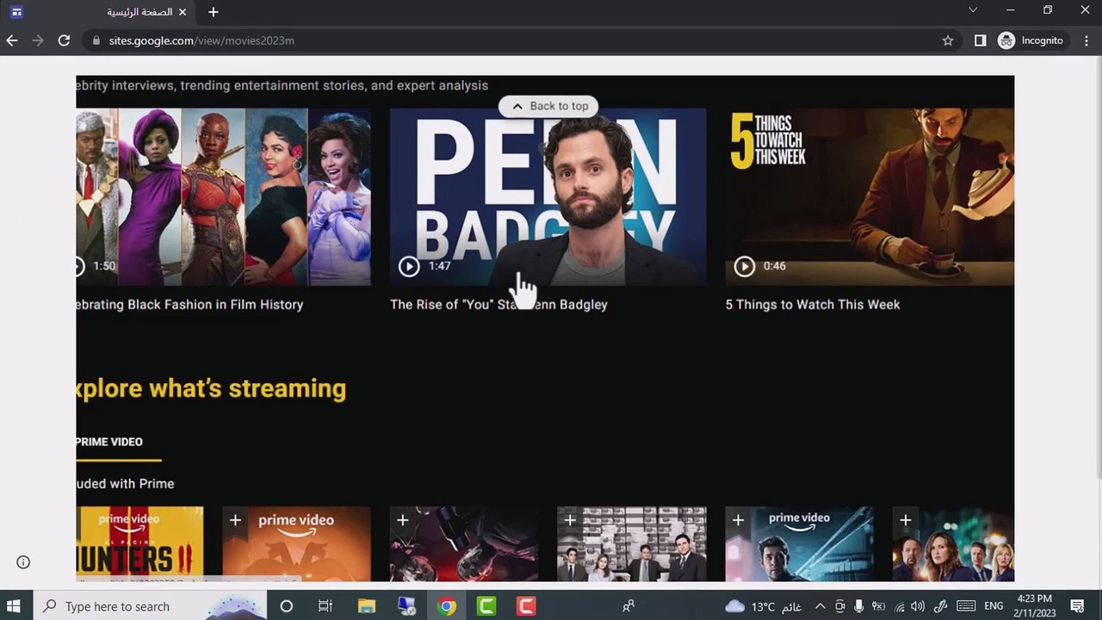The image size is (1102, 620).
Task: Open Cortana from the taskbar
Action: (x=287, y=606)
